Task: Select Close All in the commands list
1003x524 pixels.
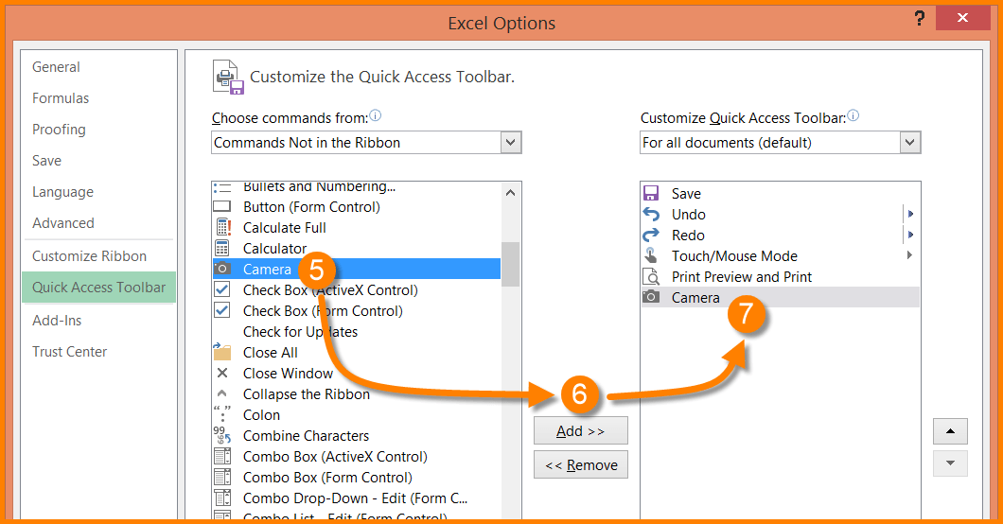Action: 357,352
